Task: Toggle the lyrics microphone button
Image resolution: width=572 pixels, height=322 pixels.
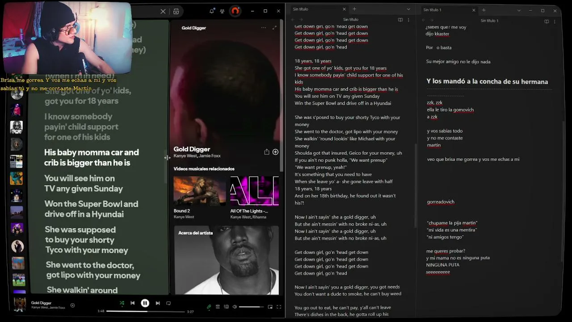Action: click(x=209, y=307)
